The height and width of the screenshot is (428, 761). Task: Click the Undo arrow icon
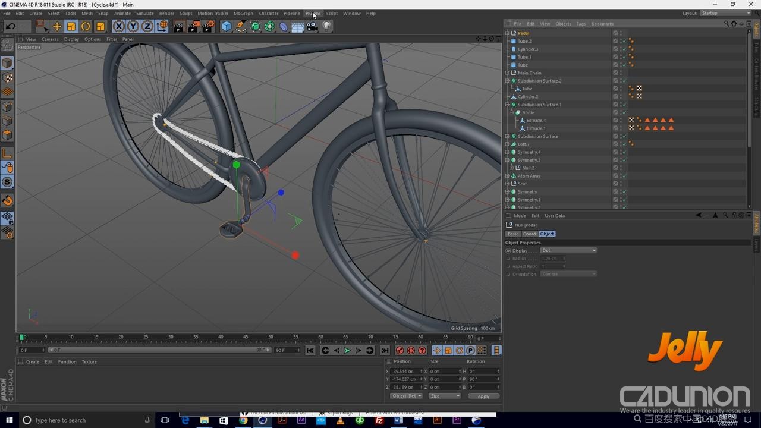pyautogui.click(x=10, y=26)
